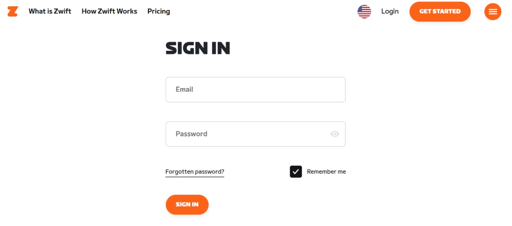Open How Zwift Works page
This screenshot has height=226, width=512.
pos(110,12)
